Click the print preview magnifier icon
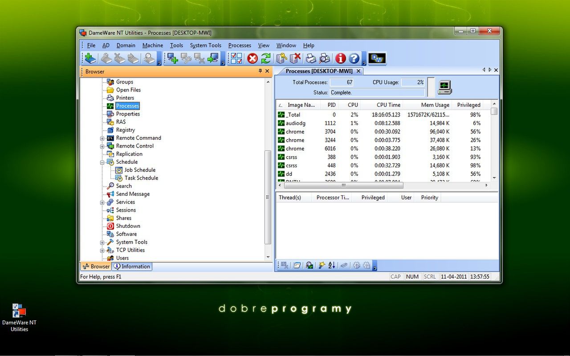The image size is (570, 356). click(x=325, y=58)
